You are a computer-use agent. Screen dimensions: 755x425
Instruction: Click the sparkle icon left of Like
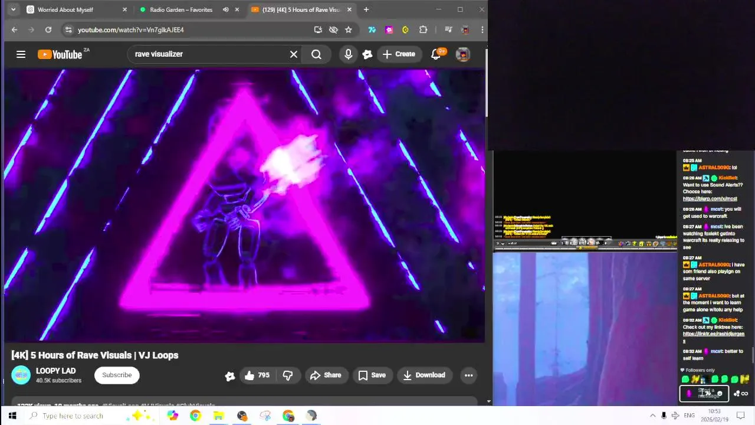pyautogui.click(x=230, y=375)
